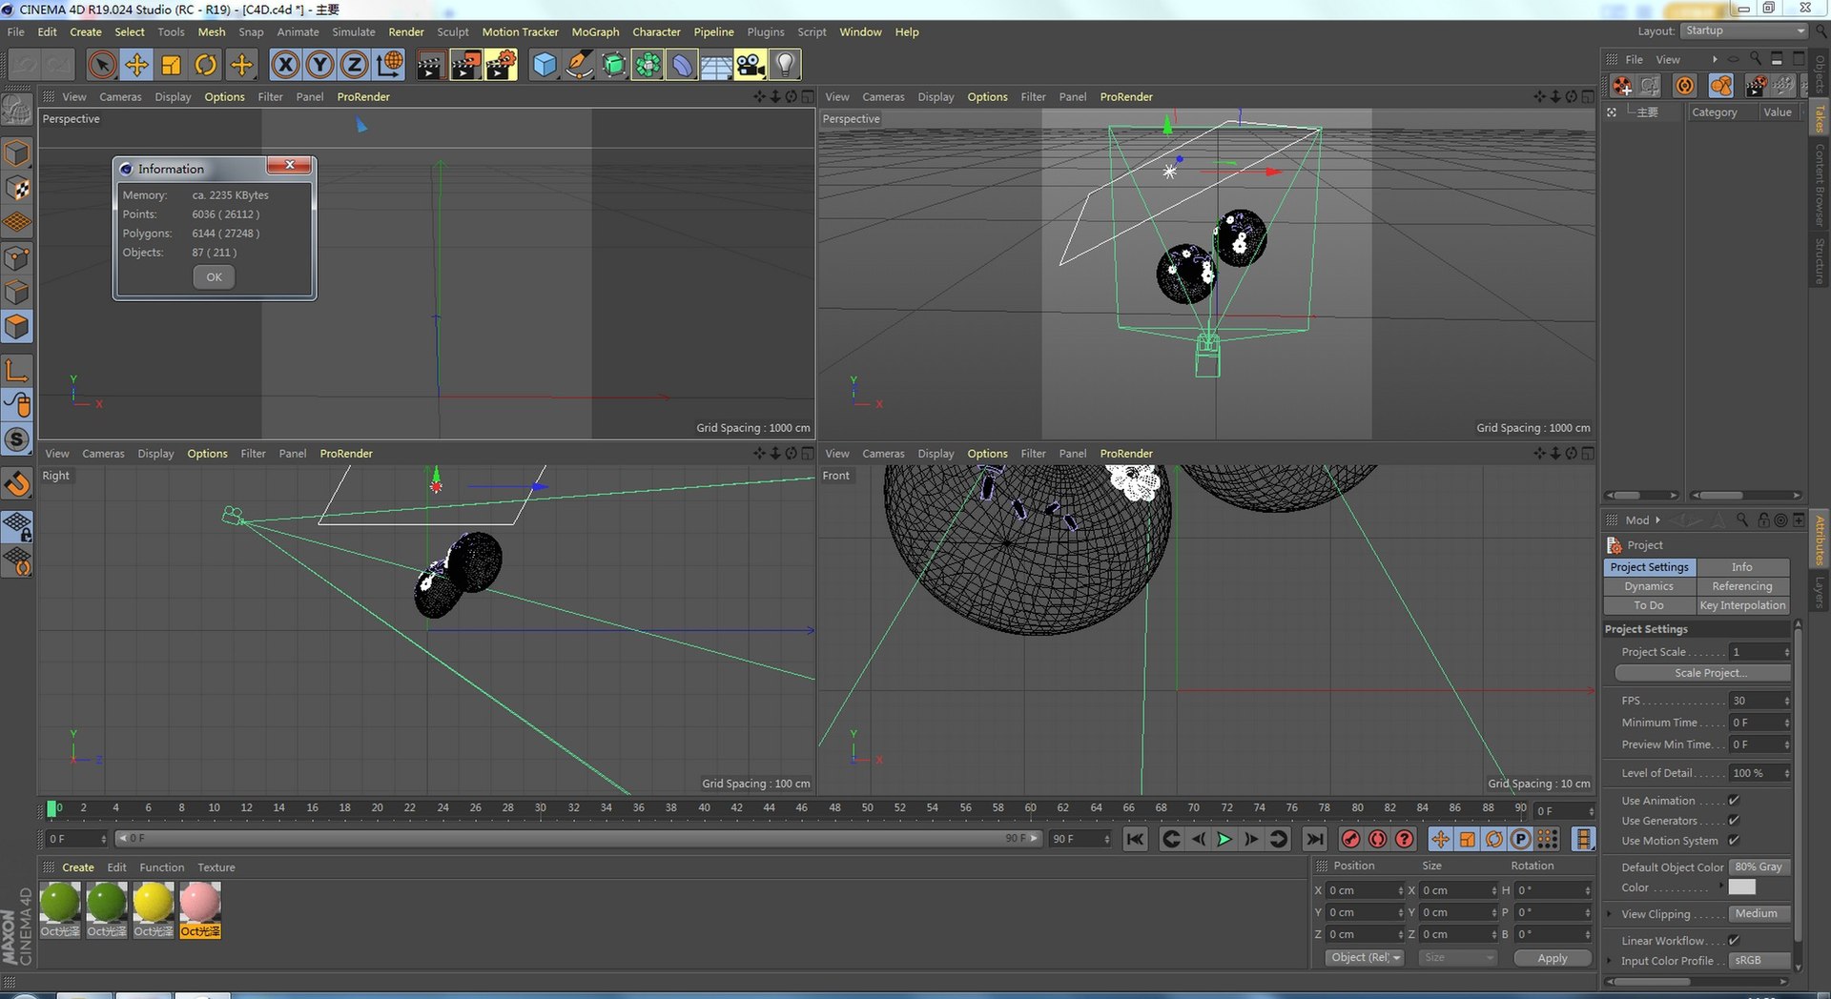
Task: Open the Layout Startup dropdown
Action: (x=1744, y=31)
